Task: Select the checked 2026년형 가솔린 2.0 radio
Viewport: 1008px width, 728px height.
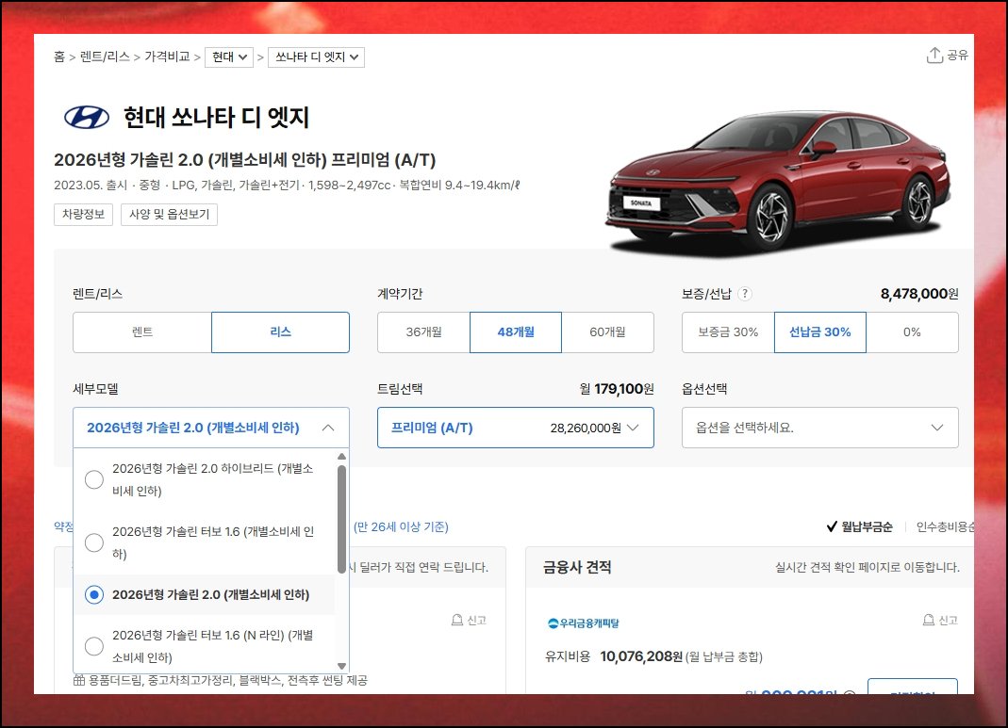Action: point(94,594)
